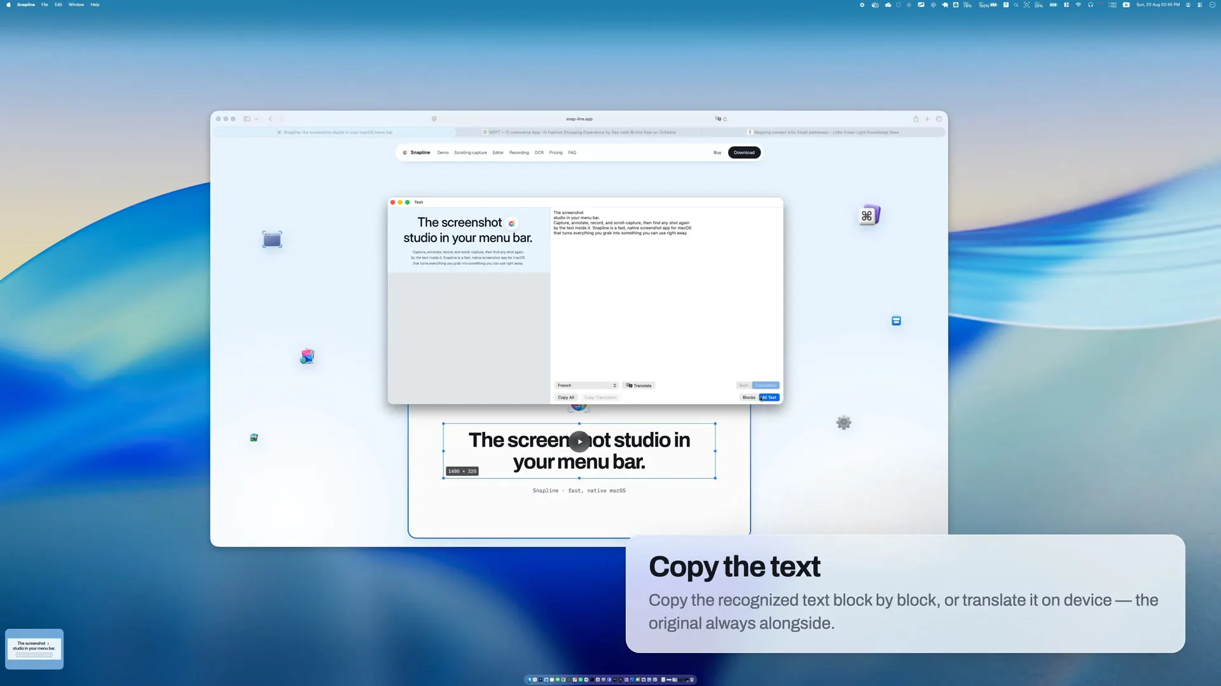Click the 1480 × 320 size label

click(462, 471)
